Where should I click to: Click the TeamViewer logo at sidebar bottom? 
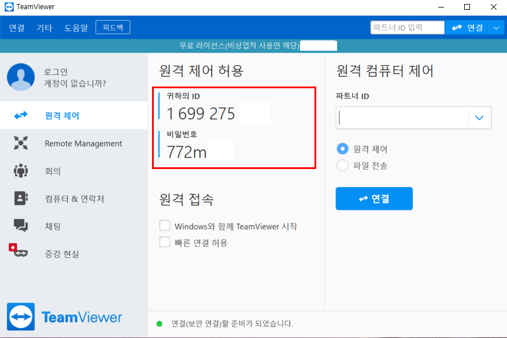64,317
